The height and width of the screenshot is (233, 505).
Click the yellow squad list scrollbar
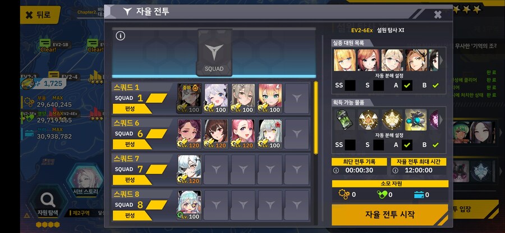(315, 117)
